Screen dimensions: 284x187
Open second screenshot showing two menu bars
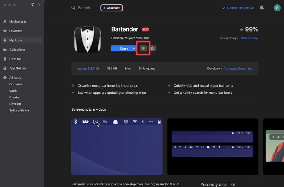tap(213, 147)
